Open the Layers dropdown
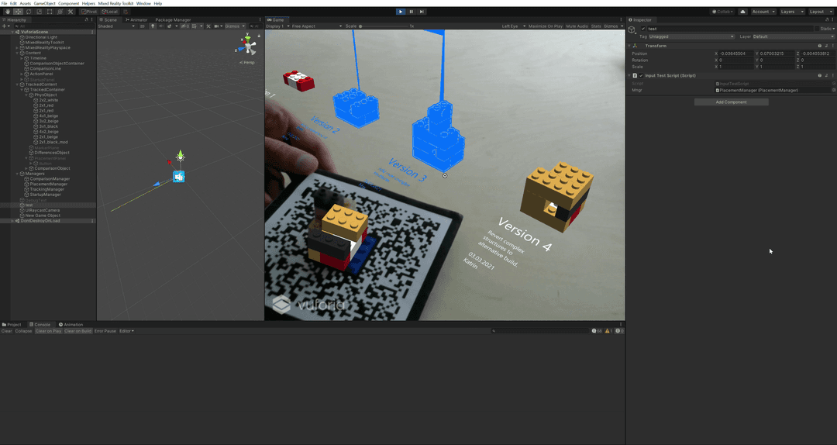Viewport: 837px width, 445px height. pos(791,11)
